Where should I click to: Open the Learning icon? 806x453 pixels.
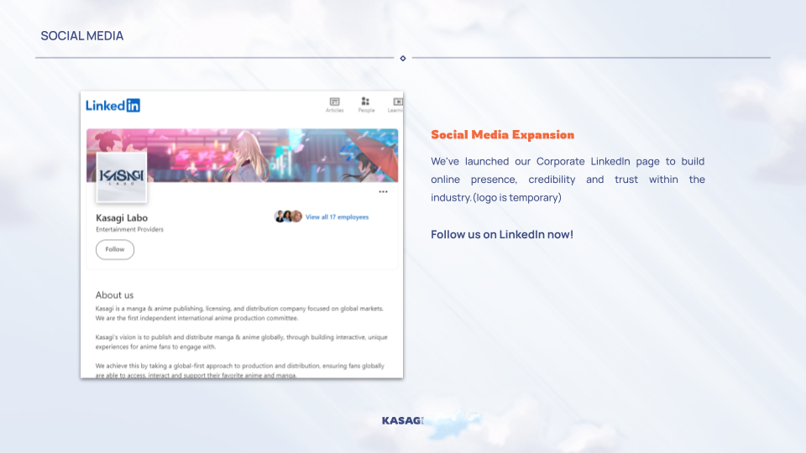[x=395, y=105]
